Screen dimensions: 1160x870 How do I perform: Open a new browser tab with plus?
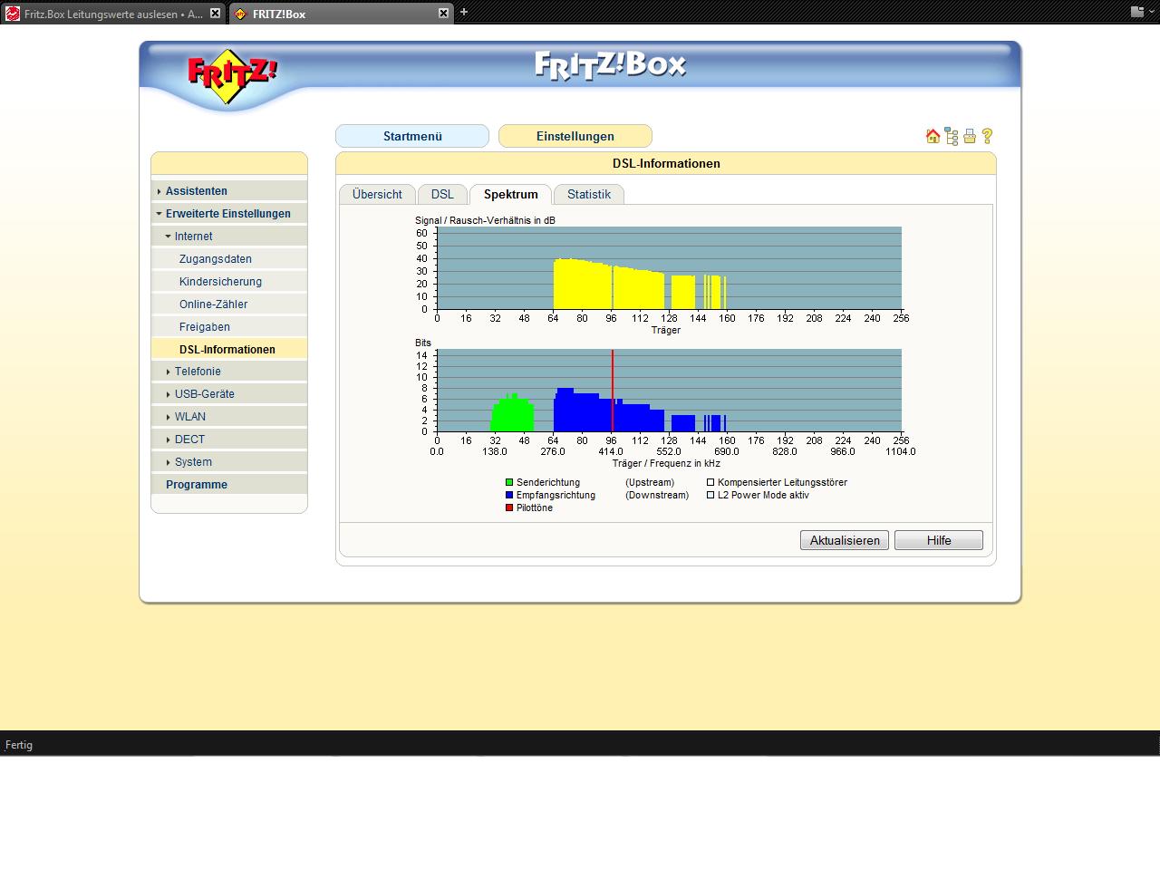(464, 13)
